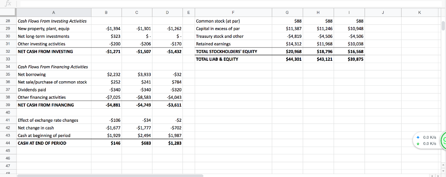Select cell with value -$7,025
The image size is (446, 177).
[106, 97]
